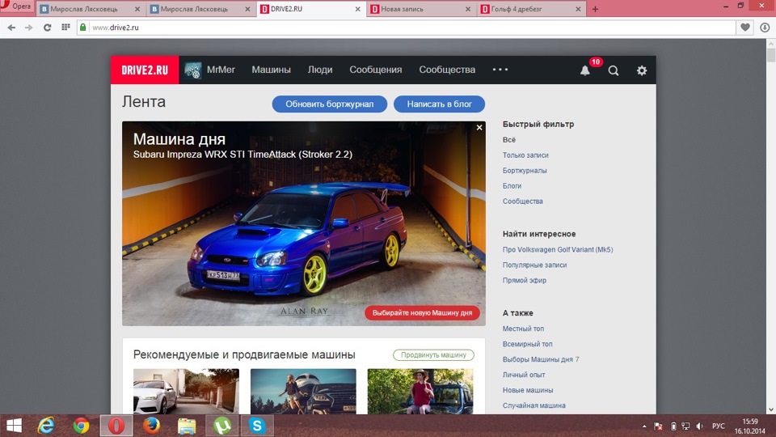Open the site search magnifier icon
This screenshot has height=437, width=776.
(614, 70)
